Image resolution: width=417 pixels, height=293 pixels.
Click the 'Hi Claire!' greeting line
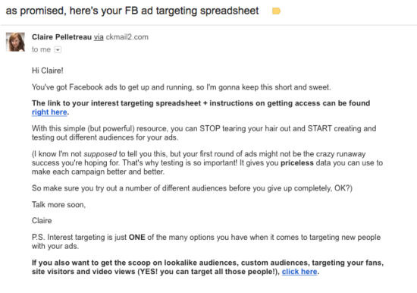[x=48, y=71]
